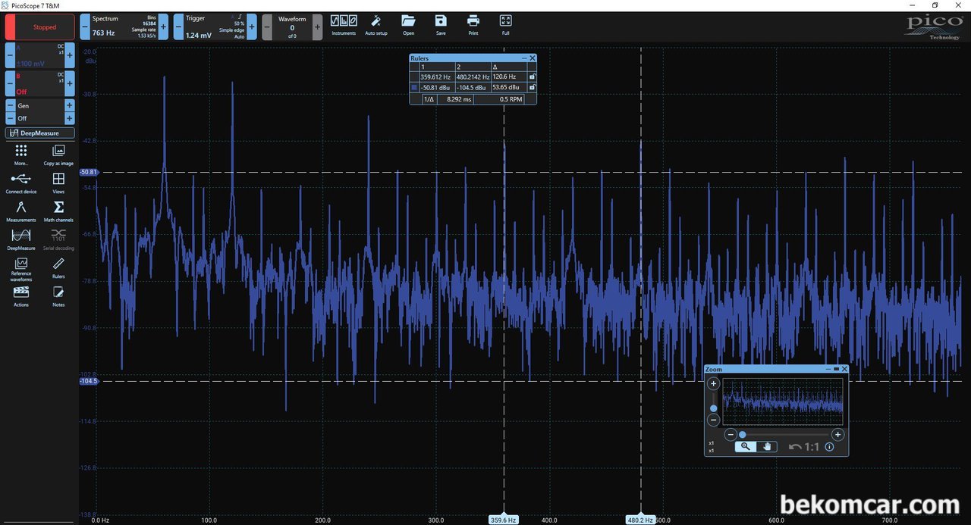971x525 pixels.
Task: Decrease channel B input range
Action: click(10, 83)
